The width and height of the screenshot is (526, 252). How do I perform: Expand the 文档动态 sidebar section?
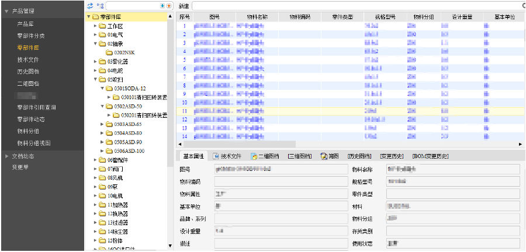click(6, 156)
